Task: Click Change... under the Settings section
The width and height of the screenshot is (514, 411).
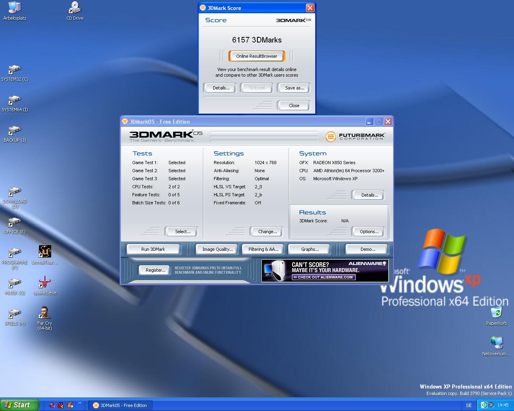Action: 267,232
